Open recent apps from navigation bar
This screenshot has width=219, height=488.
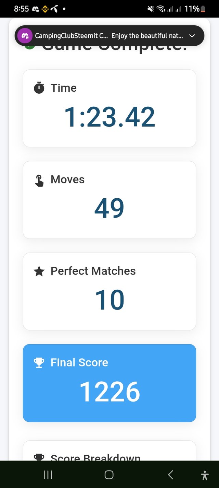pyautogui.click(x=48, y=475)
